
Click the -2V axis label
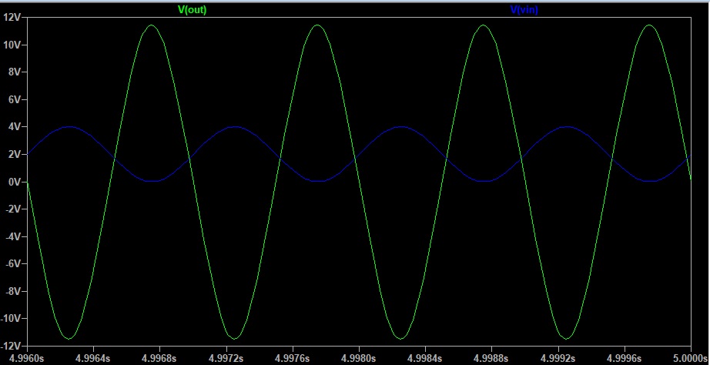(x=13, y=209)
